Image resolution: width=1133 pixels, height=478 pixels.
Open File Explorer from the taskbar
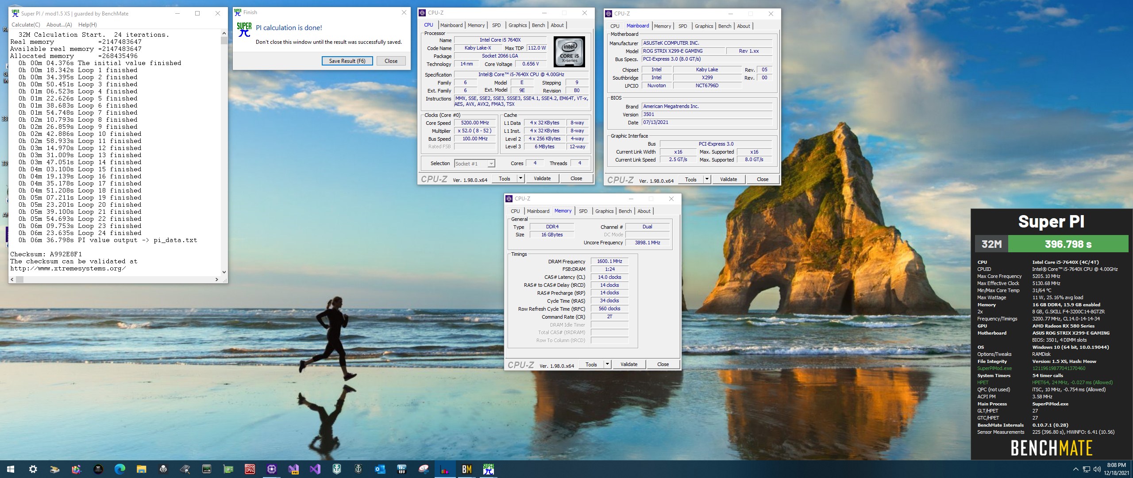[x=141, y=469]
